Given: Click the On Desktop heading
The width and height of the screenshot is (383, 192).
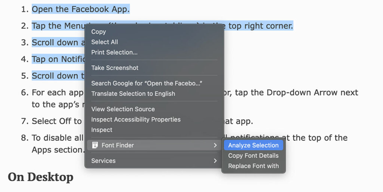Looking at the screenshot, I should [x=40, y=177].
